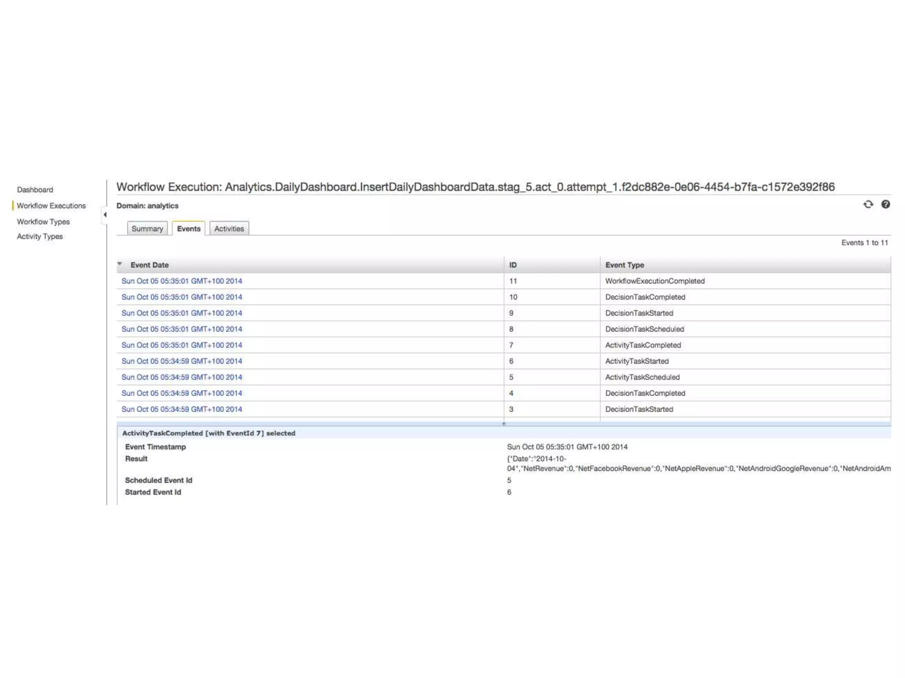Screen dimensions: 905x678
Task: Click the panel splitter handle above details
Action: (504, 424)
